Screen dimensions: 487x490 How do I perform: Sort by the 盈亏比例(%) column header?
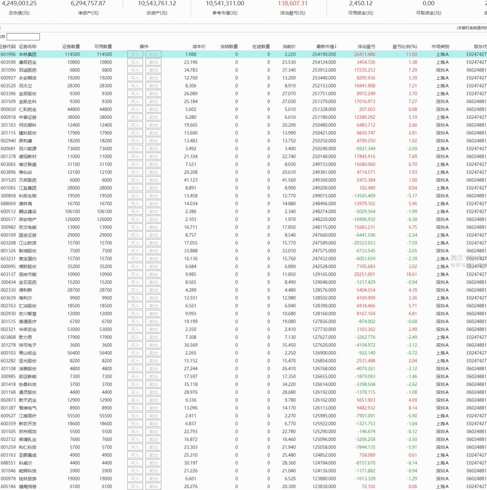(405, 47)
